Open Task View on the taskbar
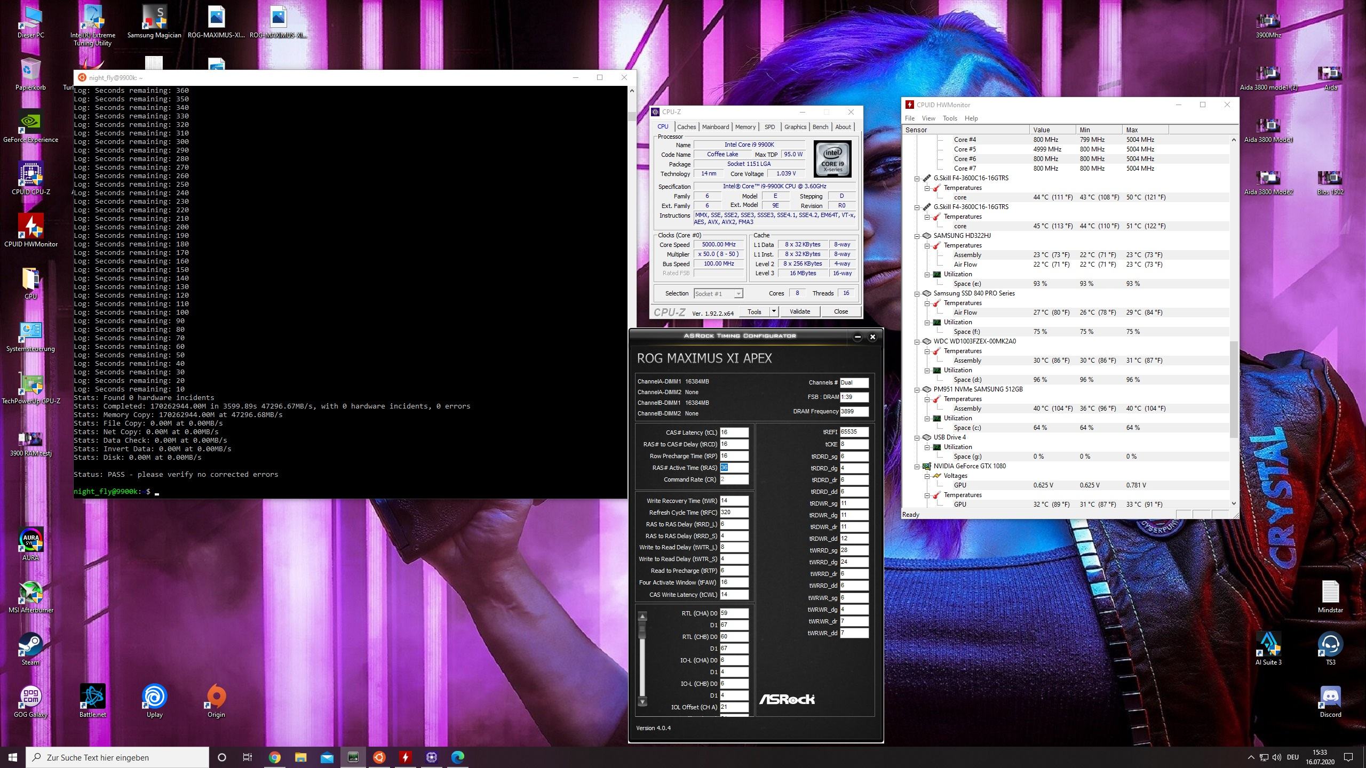The width and height of the screenshot is (1366, 768). coord(248,757)
